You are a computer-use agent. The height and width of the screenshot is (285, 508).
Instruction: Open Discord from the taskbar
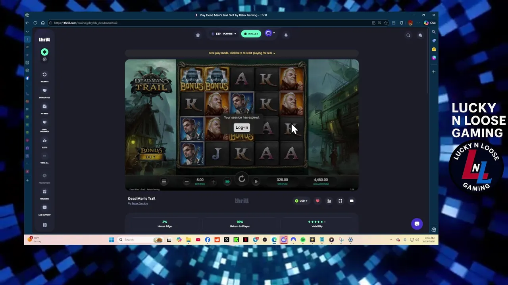tap(284, 240)
